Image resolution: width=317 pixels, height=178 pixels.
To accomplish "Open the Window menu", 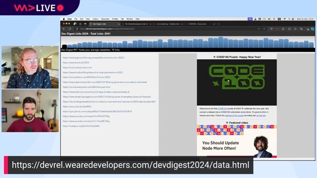I will pyautogui.click(x=130, y=19).
